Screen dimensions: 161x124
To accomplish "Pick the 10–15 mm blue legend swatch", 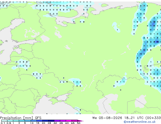I will point(34,121).
